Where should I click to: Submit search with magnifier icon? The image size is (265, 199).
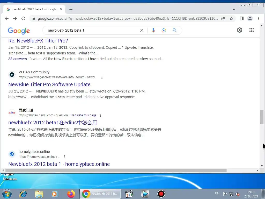pyautogui.click(x=175, y=30)
